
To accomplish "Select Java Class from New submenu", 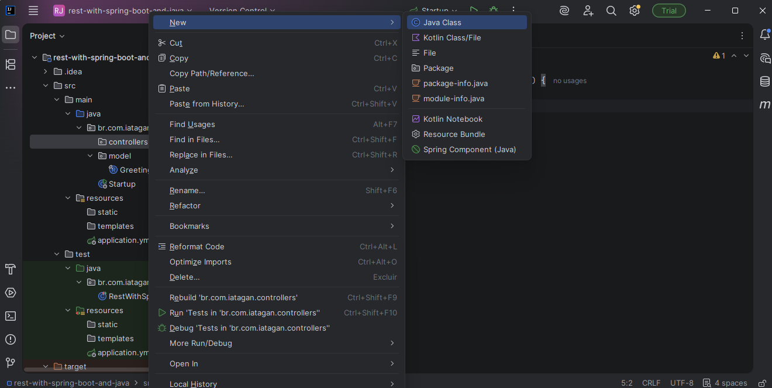I will (x=442, y=22).
